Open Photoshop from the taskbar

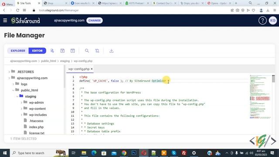coord(134,153)
